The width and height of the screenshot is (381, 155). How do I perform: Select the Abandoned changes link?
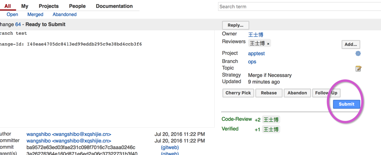pyautogui.click(x=65, y=14)
